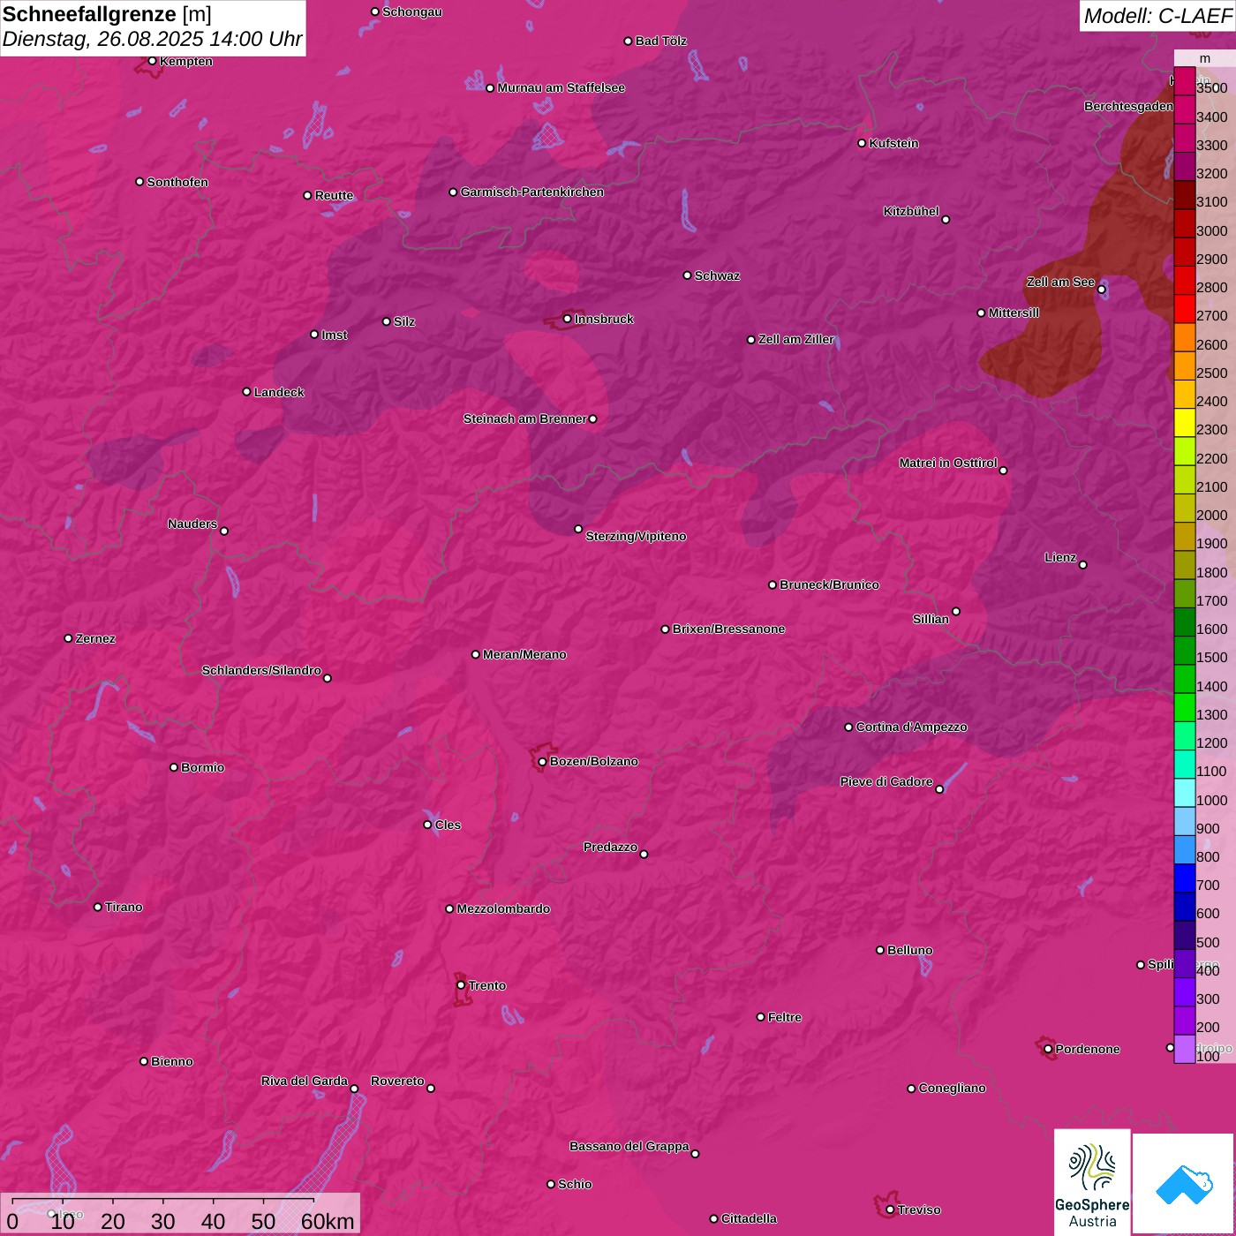The height and width of the screenshot is (1236, 1236).
Task: Select the 2700 m red legend swatch
Action: (x=1185, y=309)
